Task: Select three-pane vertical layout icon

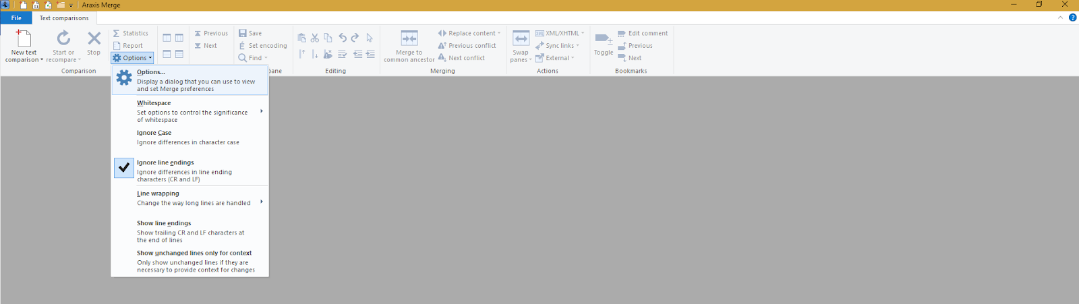Action: [179, 38]
